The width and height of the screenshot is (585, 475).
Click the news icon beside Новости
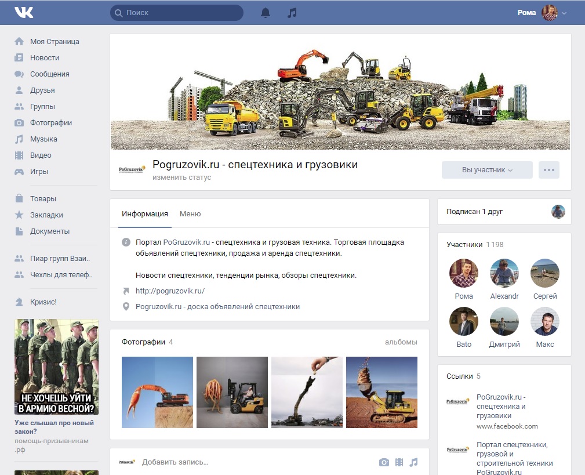(x=19, y=57)
